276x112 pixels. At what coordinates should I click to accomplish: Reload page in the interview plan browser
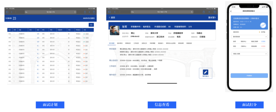75,12
